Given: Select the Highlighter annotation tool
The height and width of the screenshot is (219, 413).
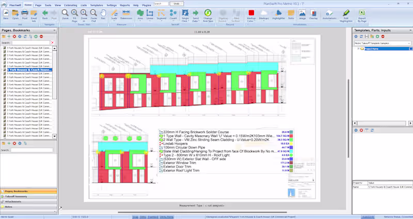Looking at the screenshot, I should (279, 13).
